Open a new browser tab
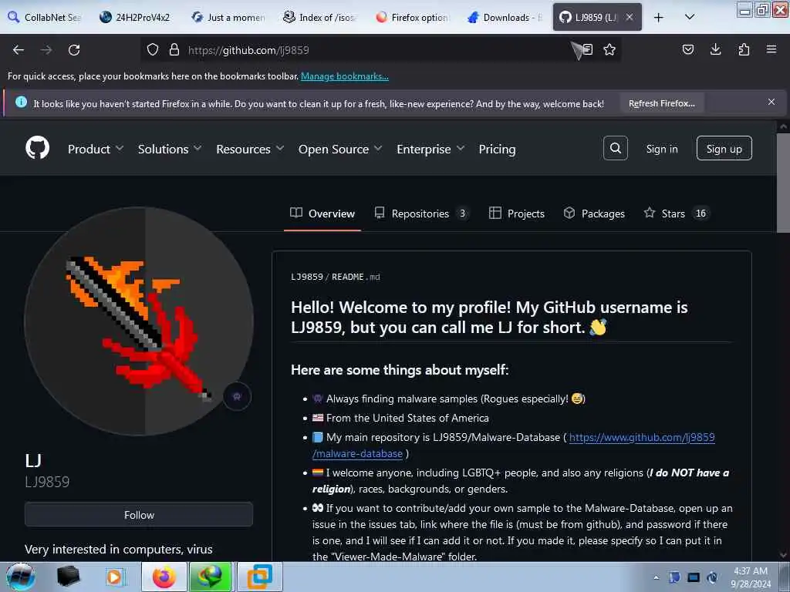This screenshot has width=790, height=592. point(659,18)
